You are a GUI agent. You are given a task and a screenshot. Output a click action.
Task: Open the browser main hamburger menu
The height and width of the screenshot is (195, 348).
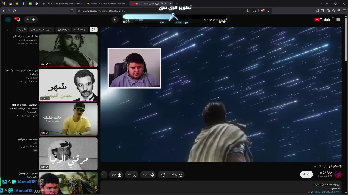click(x=344, y=11)
